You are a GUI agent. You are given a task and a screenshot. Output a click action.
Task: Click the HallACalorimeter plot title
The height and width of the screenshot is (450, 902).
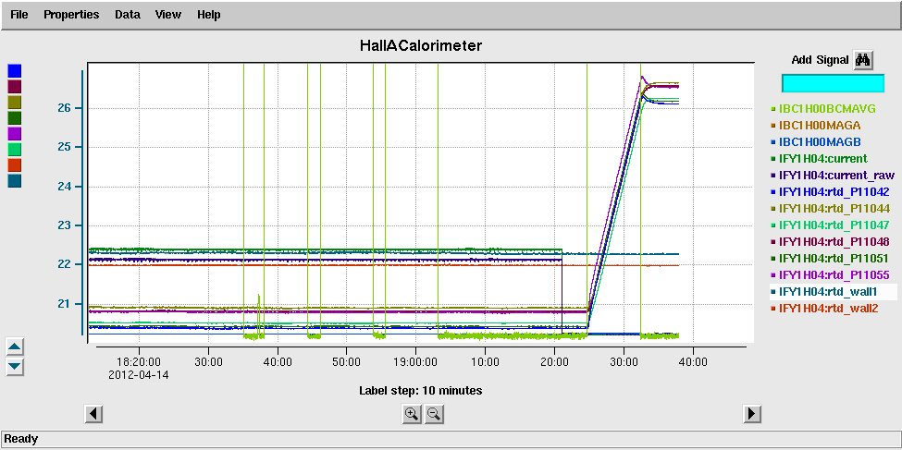(421, 45)
